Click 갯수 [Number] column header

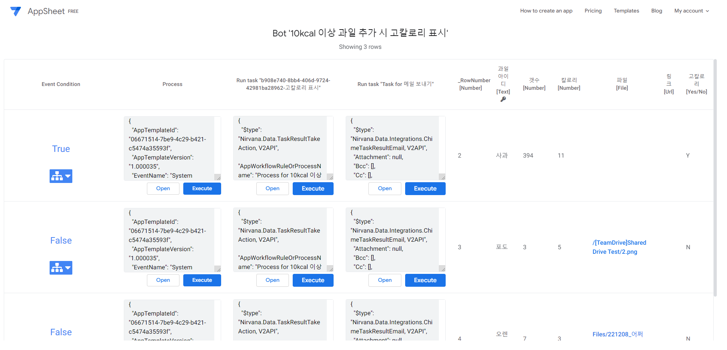[534, 84]
